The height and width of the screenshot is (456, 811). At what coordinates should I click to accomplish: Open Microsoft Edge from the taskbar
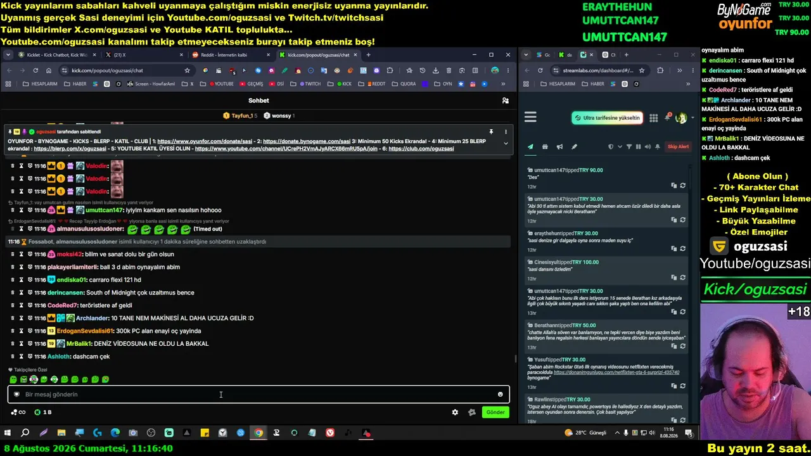coord(115,433)
